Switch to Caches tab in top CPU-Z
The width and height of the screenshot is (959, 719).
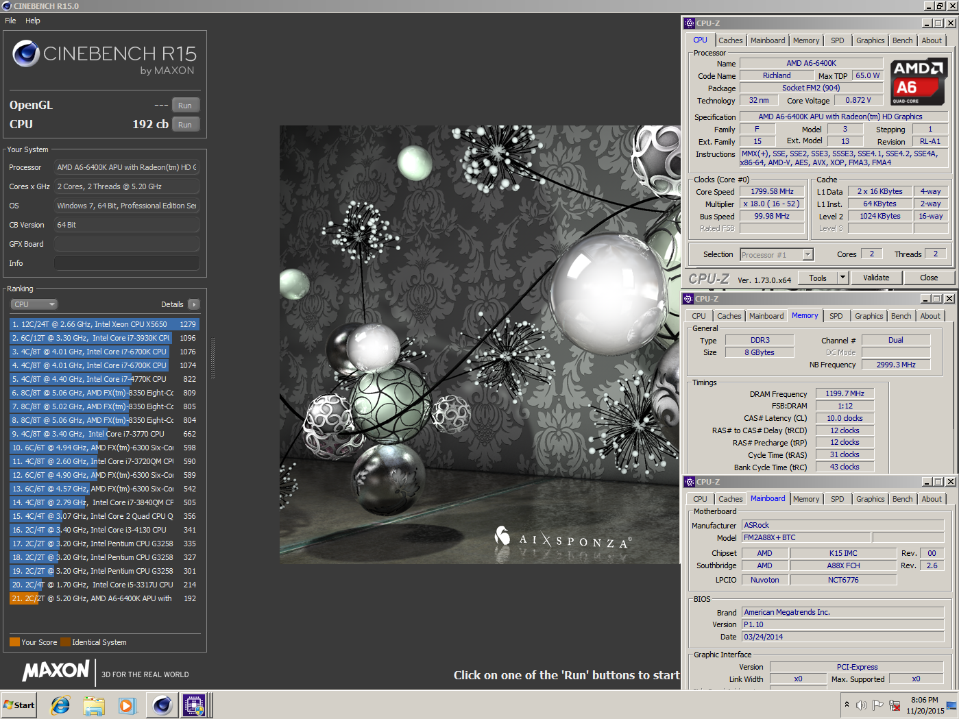point(730,40)
